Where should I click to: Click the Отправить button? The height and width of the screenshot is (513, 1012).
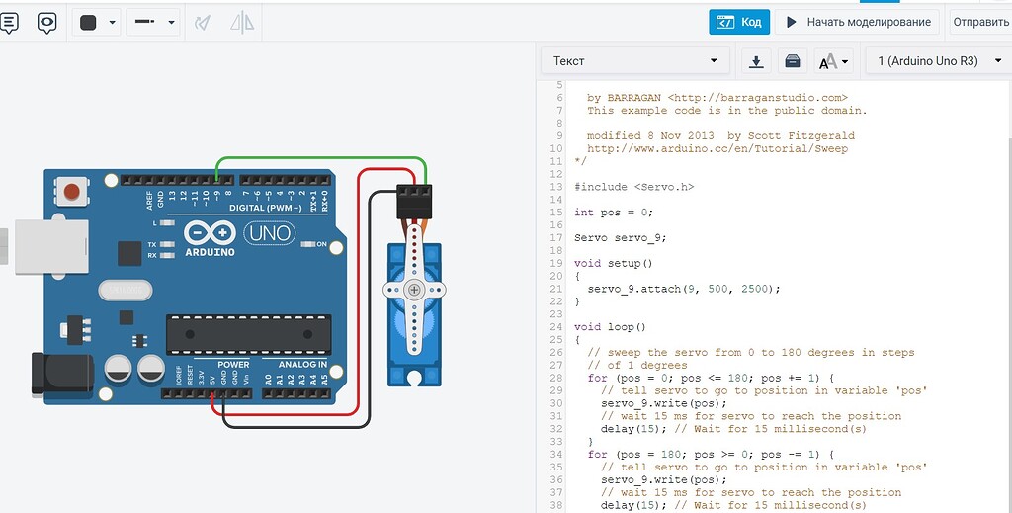tap(980, 22)
